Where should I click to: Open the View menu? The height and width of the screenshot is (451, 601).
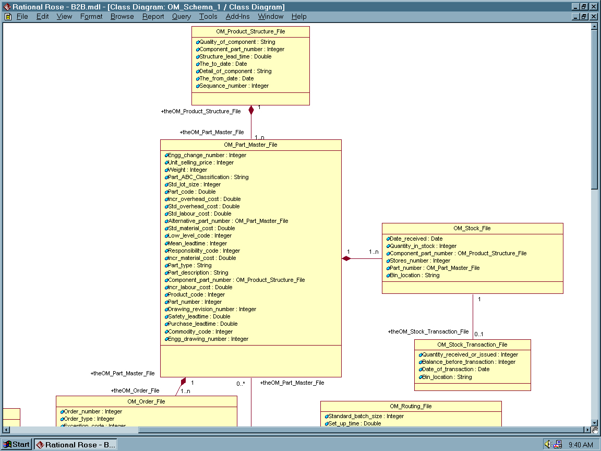tap(64, 17)
